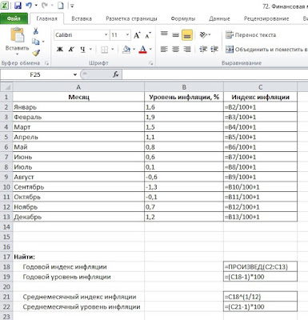This screenshot has height=320, width=308.
Task: Open the Файл tab
Action: tap(14, 18)
